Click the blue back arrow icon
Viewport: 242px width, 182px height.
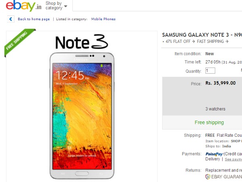point(11,19)
